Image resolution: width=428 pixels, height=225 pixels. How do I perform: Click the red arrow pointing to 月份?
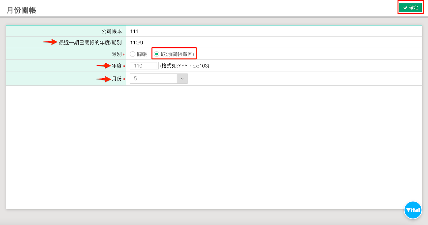pyautogui.click(x=103, y=79)
